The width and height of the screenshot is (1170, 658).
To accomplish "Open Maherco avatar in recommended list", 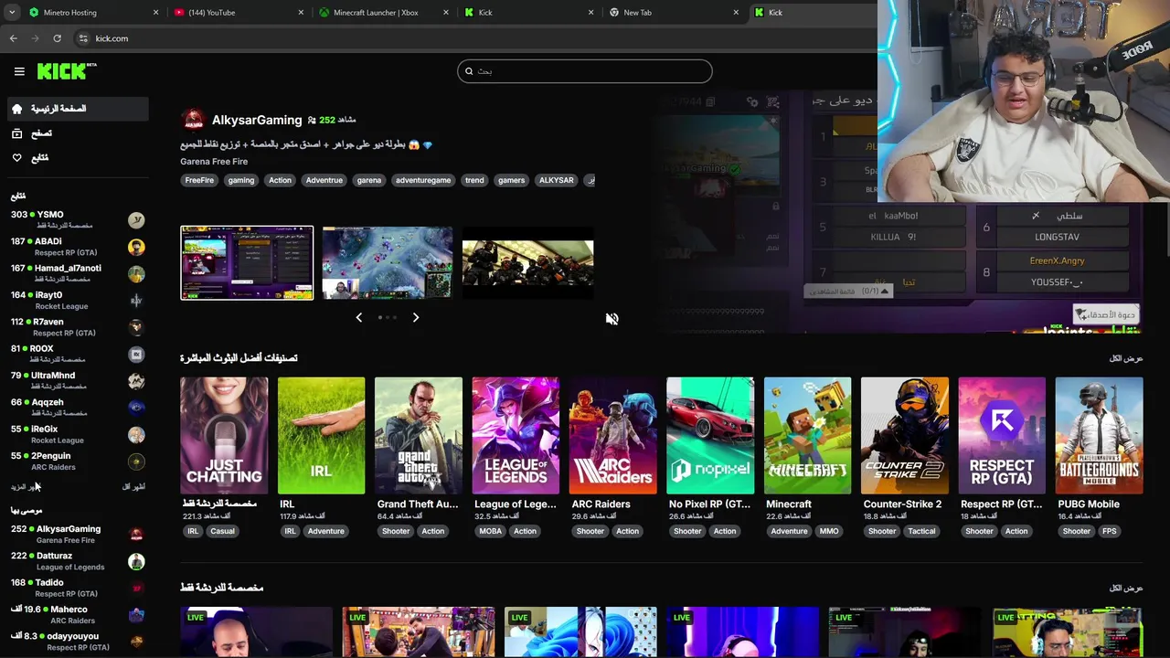I will click(x=136, y=615).
